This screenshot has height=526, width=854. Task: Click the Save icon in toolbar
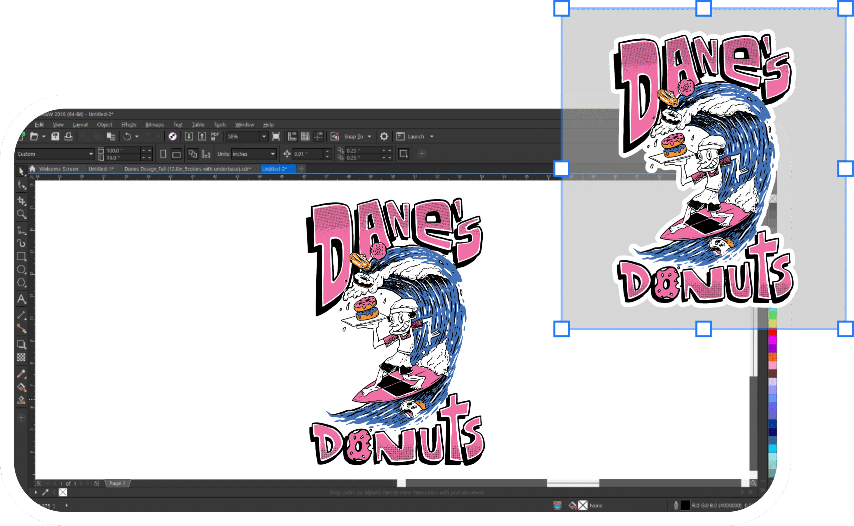pos(55,136)
